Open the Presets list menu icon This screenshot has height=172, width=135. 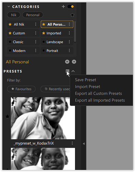(67, 71)
